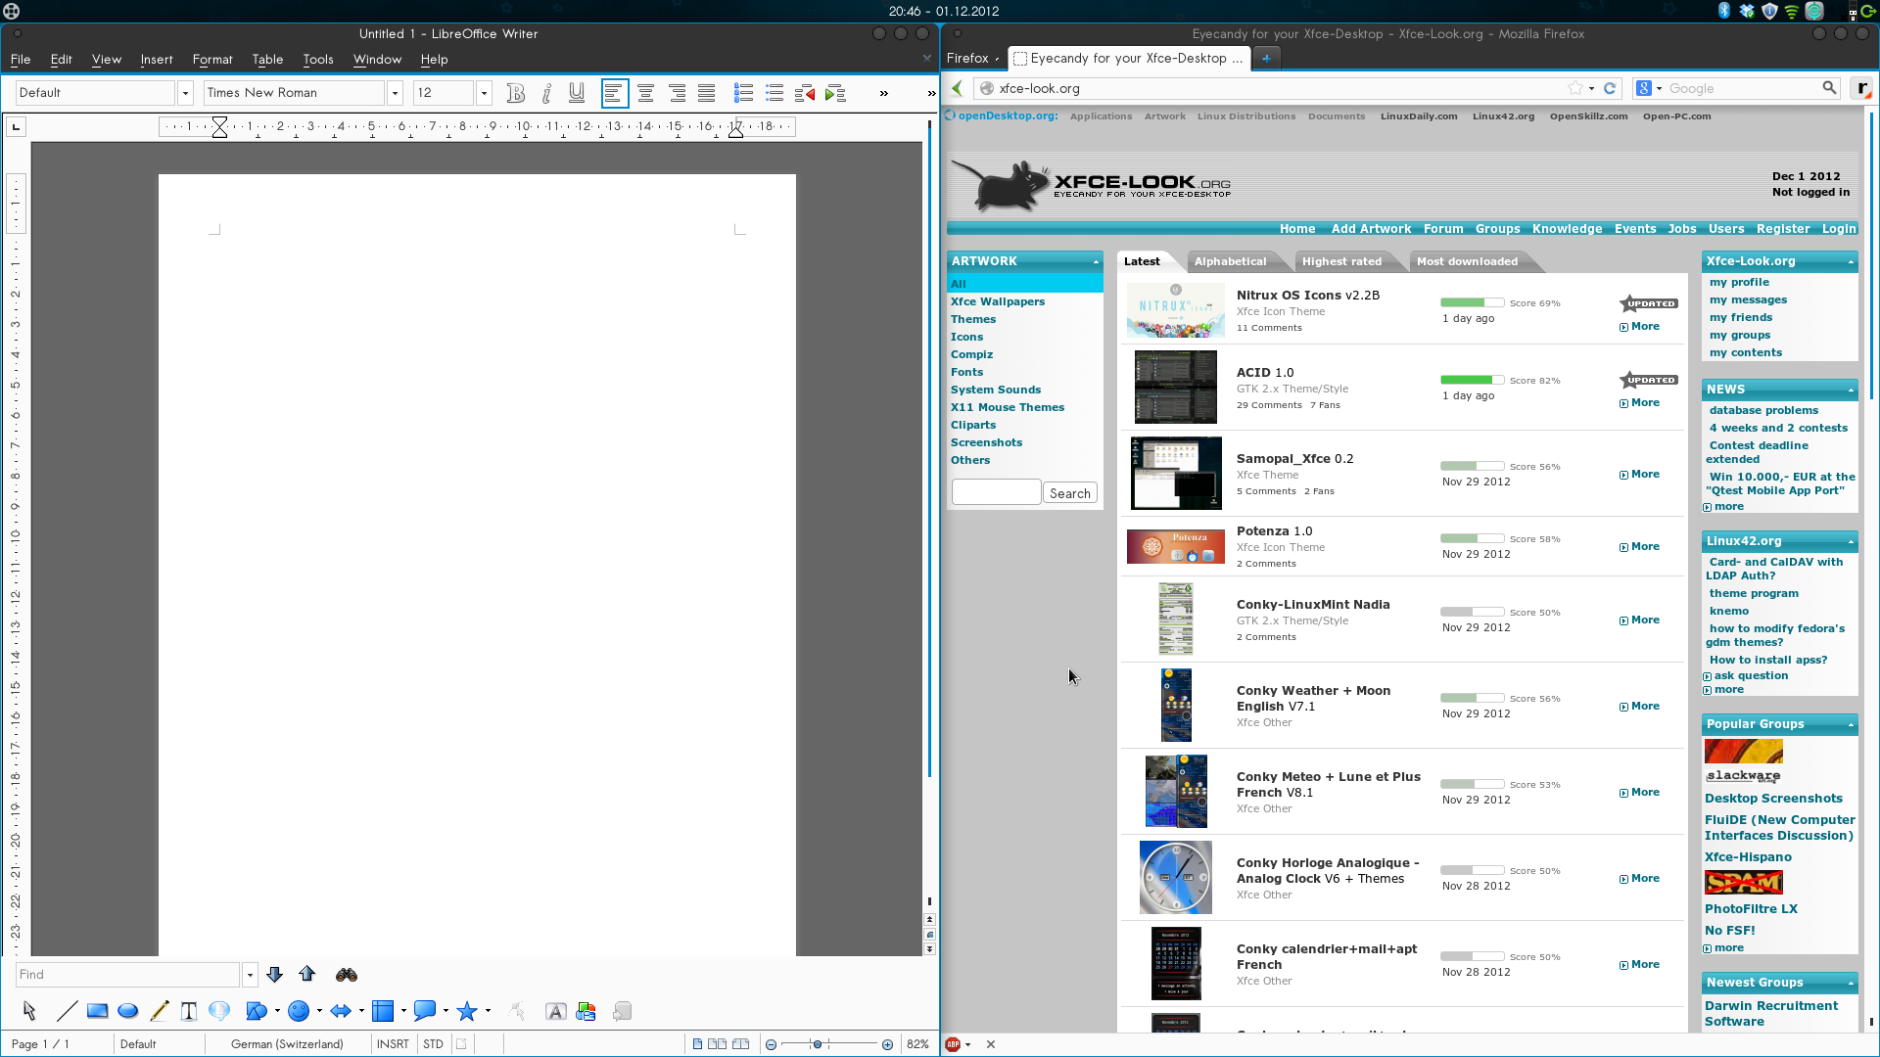Switch to the Highest rated tab
Image resolution: width=1880 pixels, height=1057 pixels.
click(1341, 261)
